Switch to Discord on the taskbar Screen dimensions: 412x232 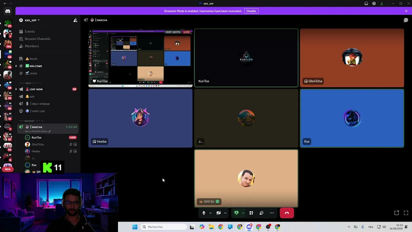[249, 227]
